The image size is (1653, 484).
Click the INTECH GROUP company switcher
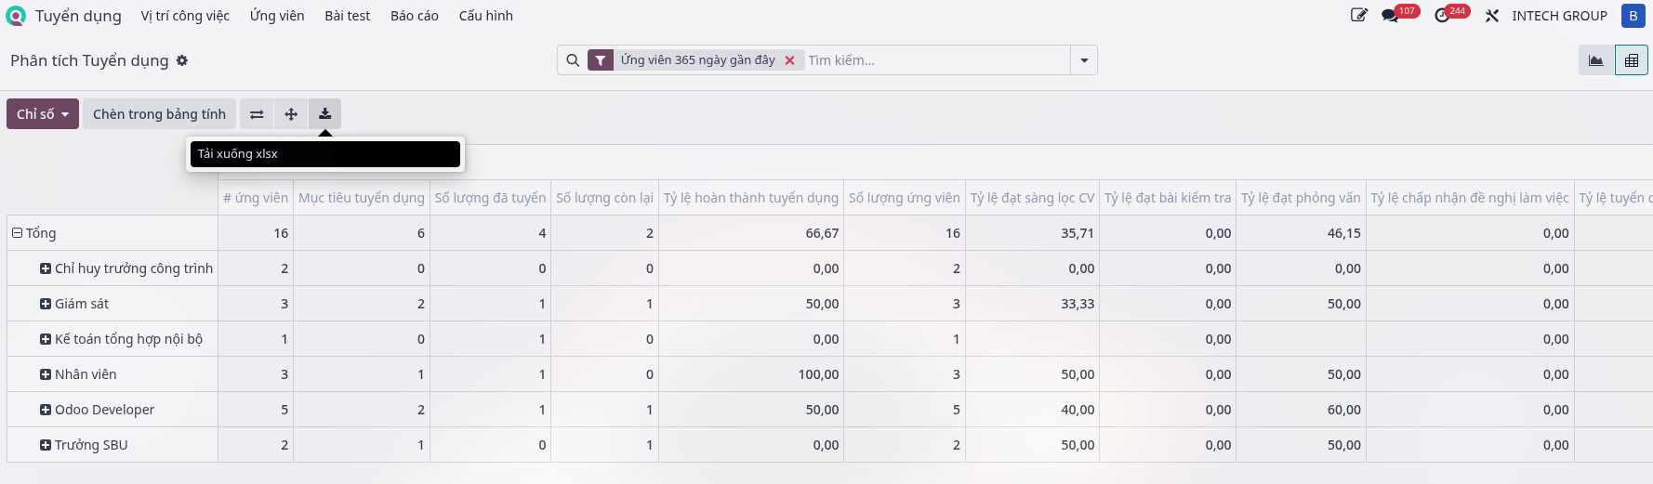(1559, 16)
